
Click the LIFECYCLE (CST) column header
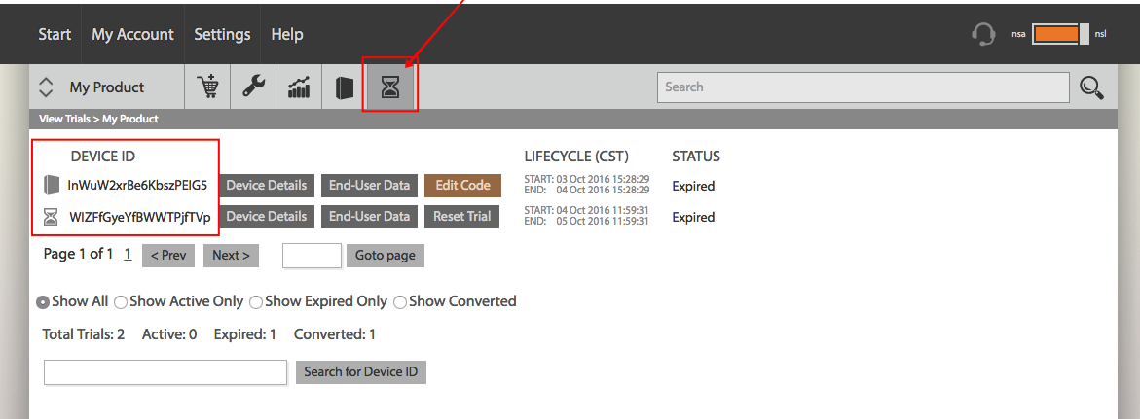click(x=576, y=157)
